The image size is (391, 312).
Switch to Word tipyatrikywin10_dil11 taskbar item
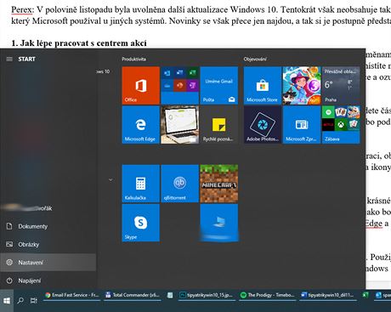pos(327,295)
